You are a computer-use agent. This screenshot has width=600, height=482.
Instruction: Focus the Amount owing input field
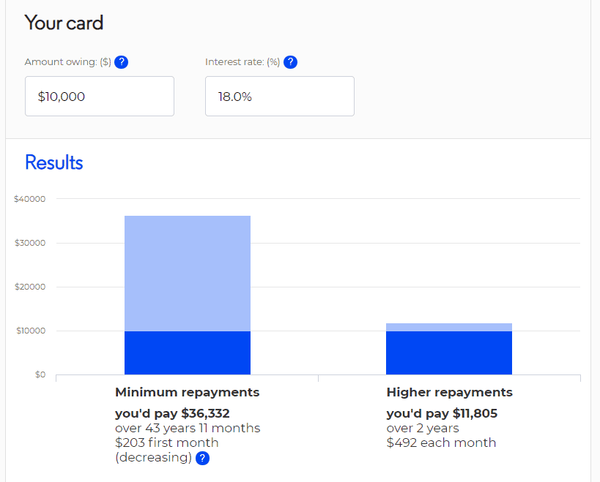click(100, 97)
